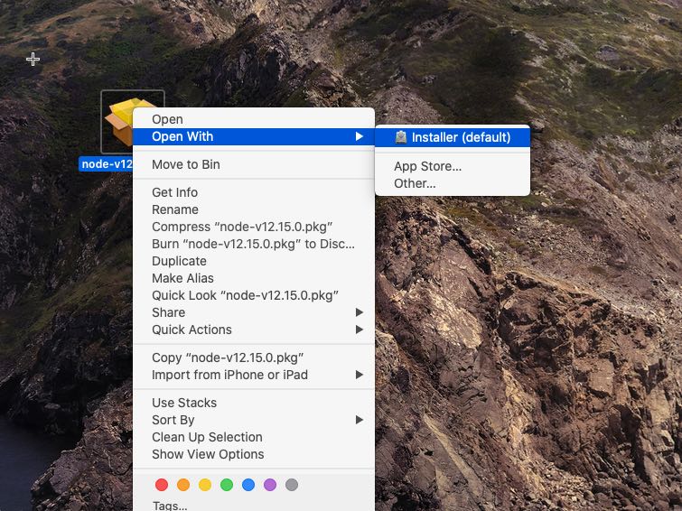Pick Other… from Open With submenu
This screenshot has width=682, height=511.
(453, 183)
